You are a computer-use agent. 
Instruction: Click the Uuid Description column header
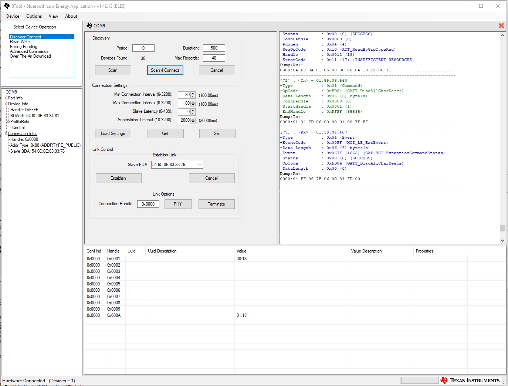pos(190,251)
